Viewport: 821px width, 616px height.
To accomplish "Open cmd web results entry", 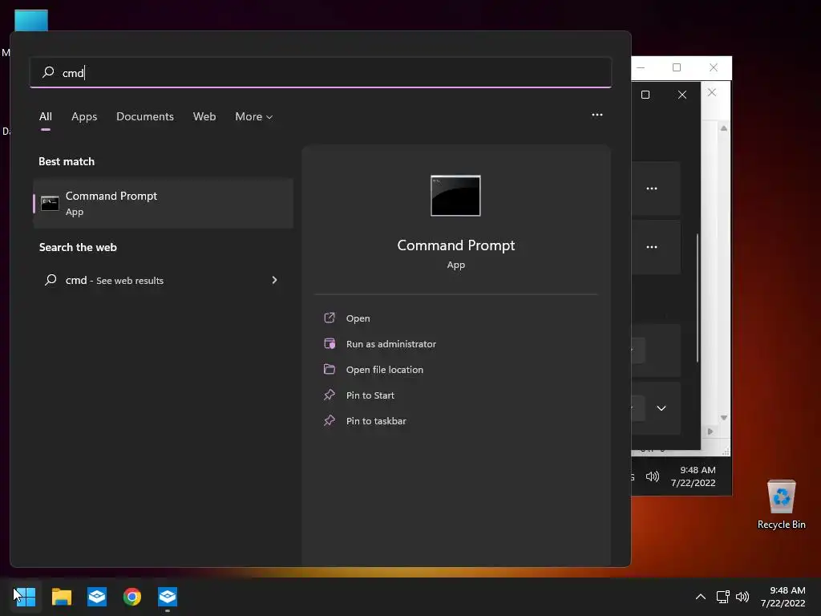I will tap(163, 280).
